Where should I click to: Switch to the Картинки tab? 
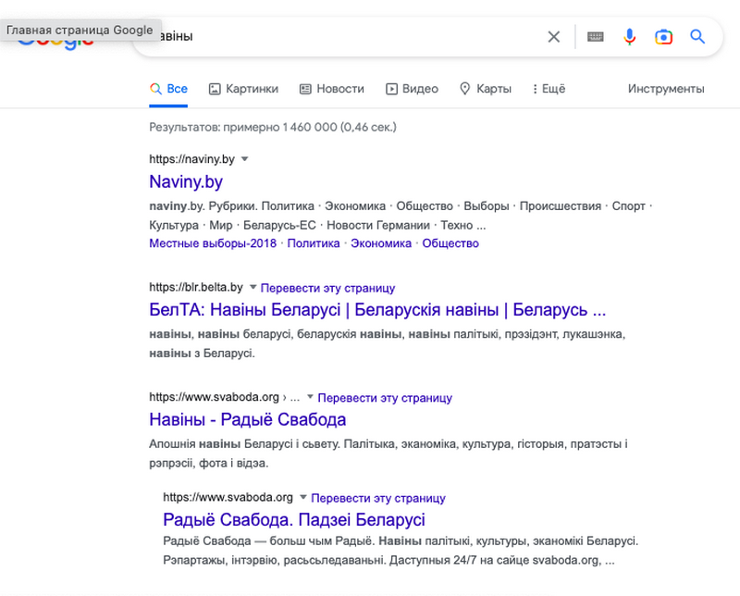(243, 89)
